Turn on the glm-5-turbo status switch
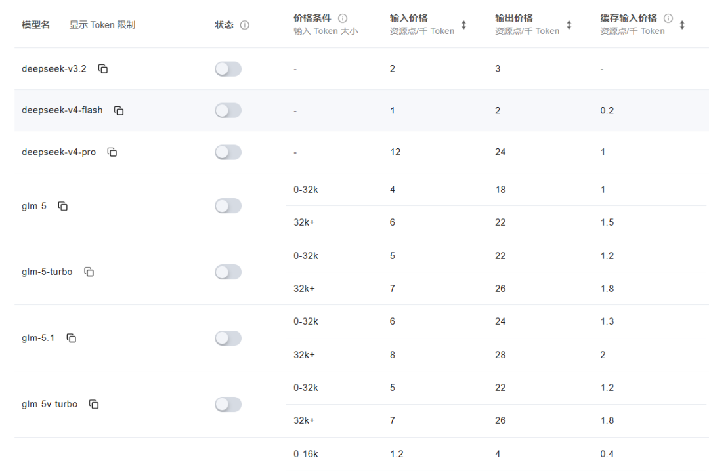This screenshot has width=709, height=471. point(228,272)
